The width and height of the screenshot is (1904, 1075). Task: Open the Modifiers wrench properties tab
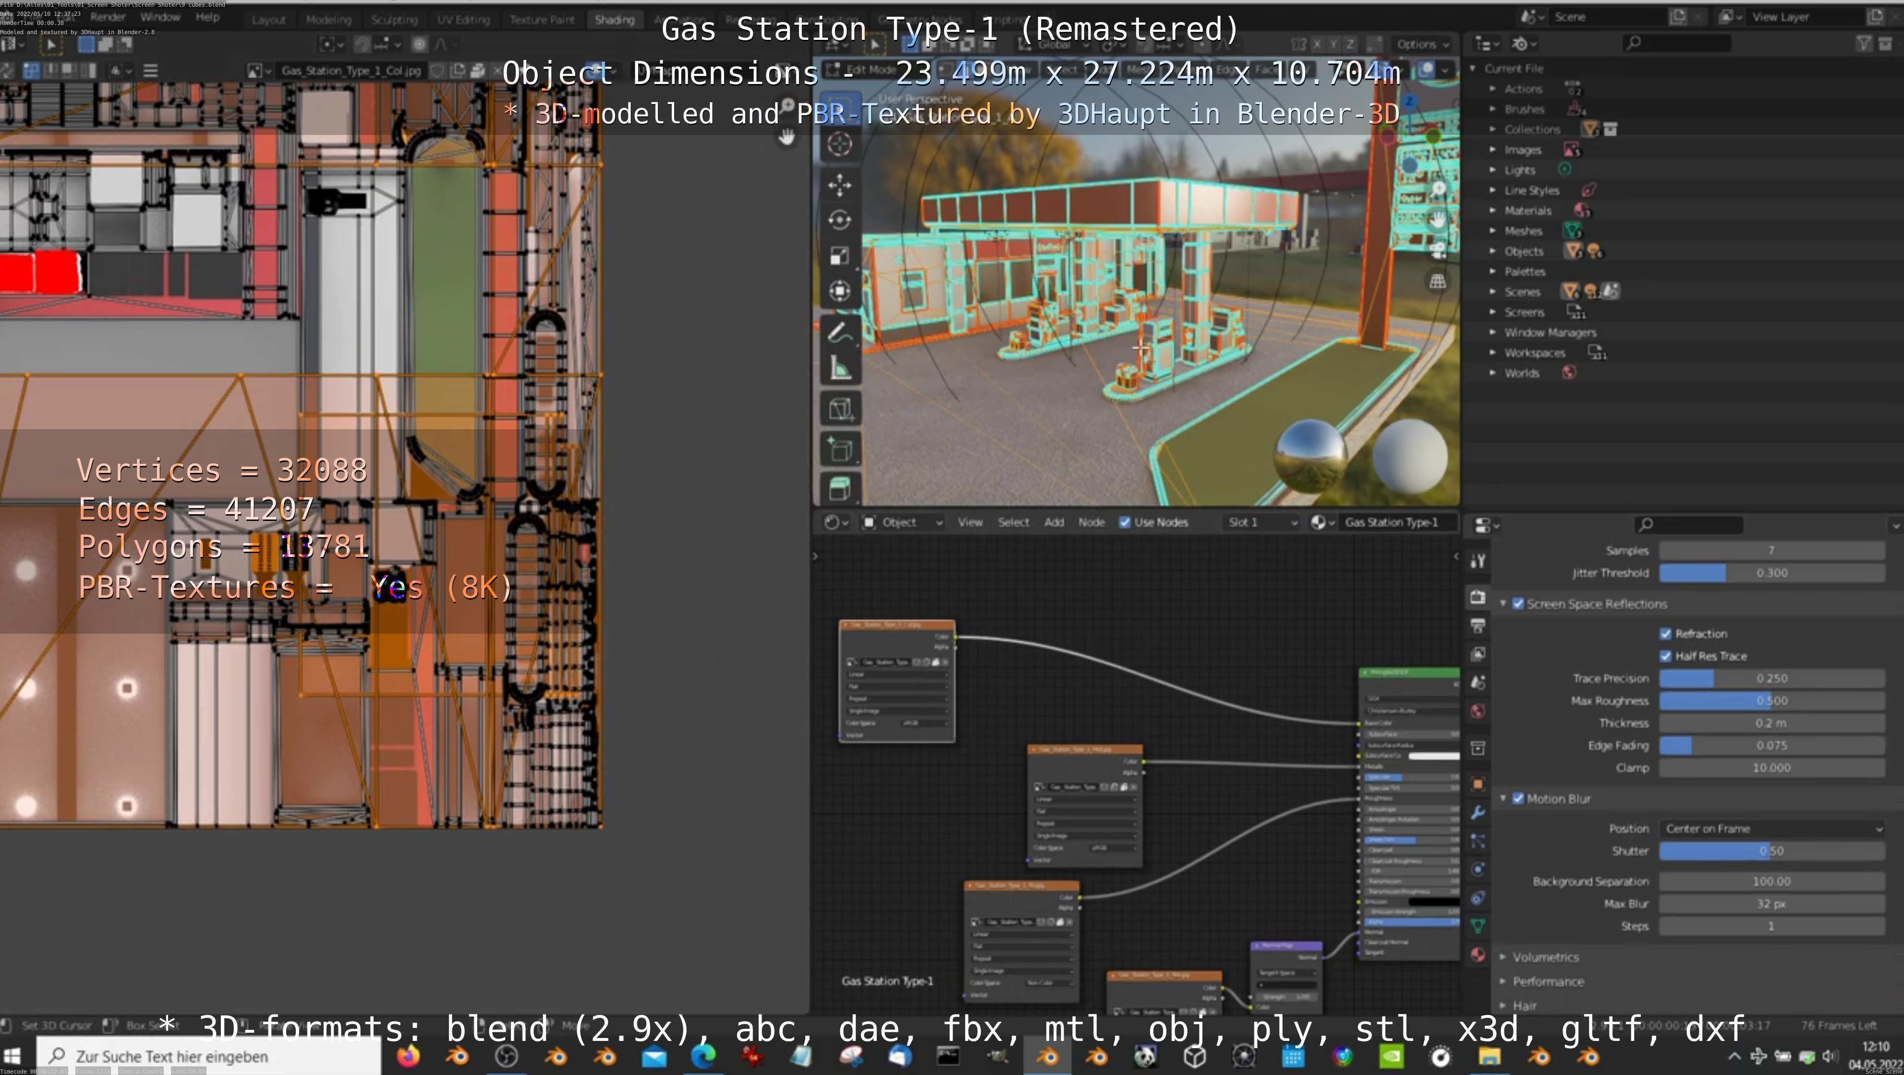[1478, 813]
